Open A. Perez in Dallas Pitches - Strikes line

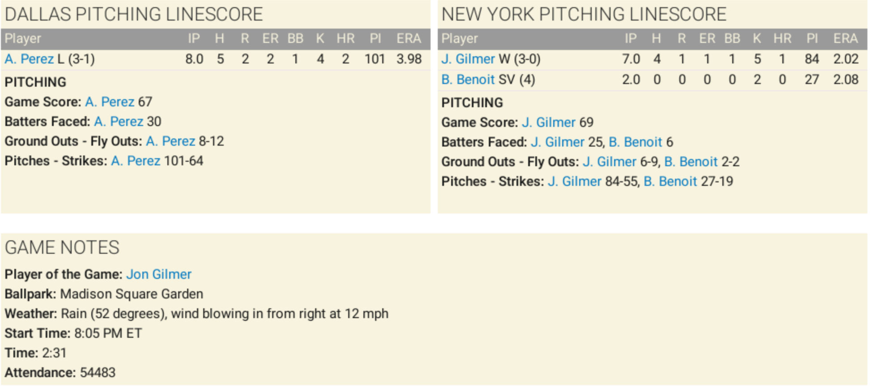(x=136, y=161)
